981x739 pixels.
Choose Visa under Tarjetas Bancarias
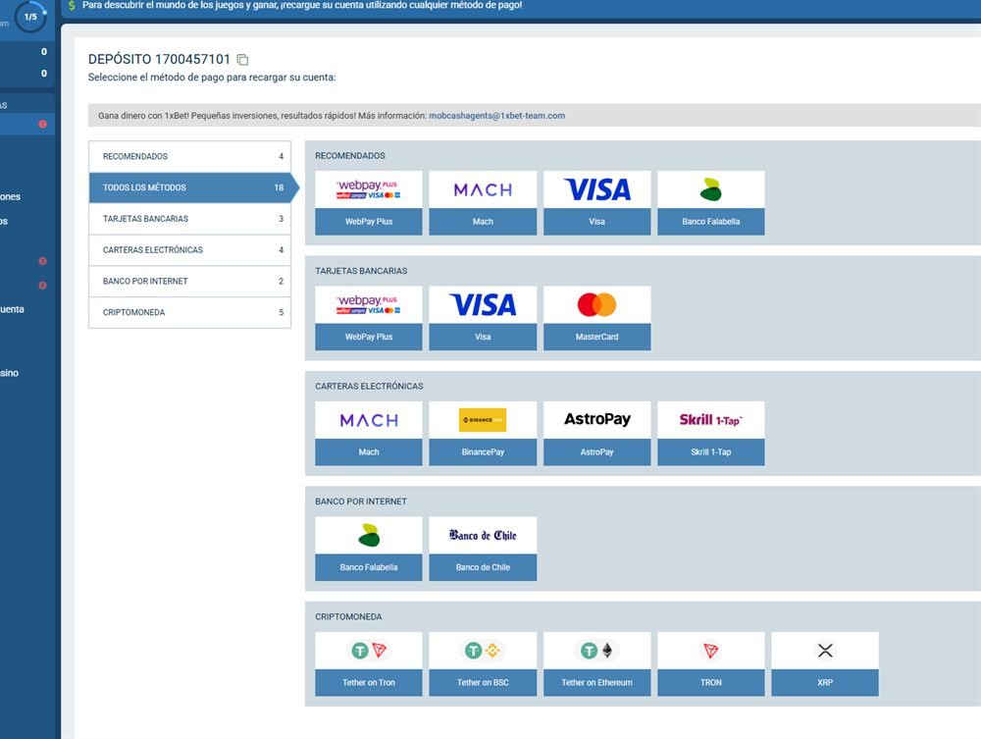[x=483, y=318]
